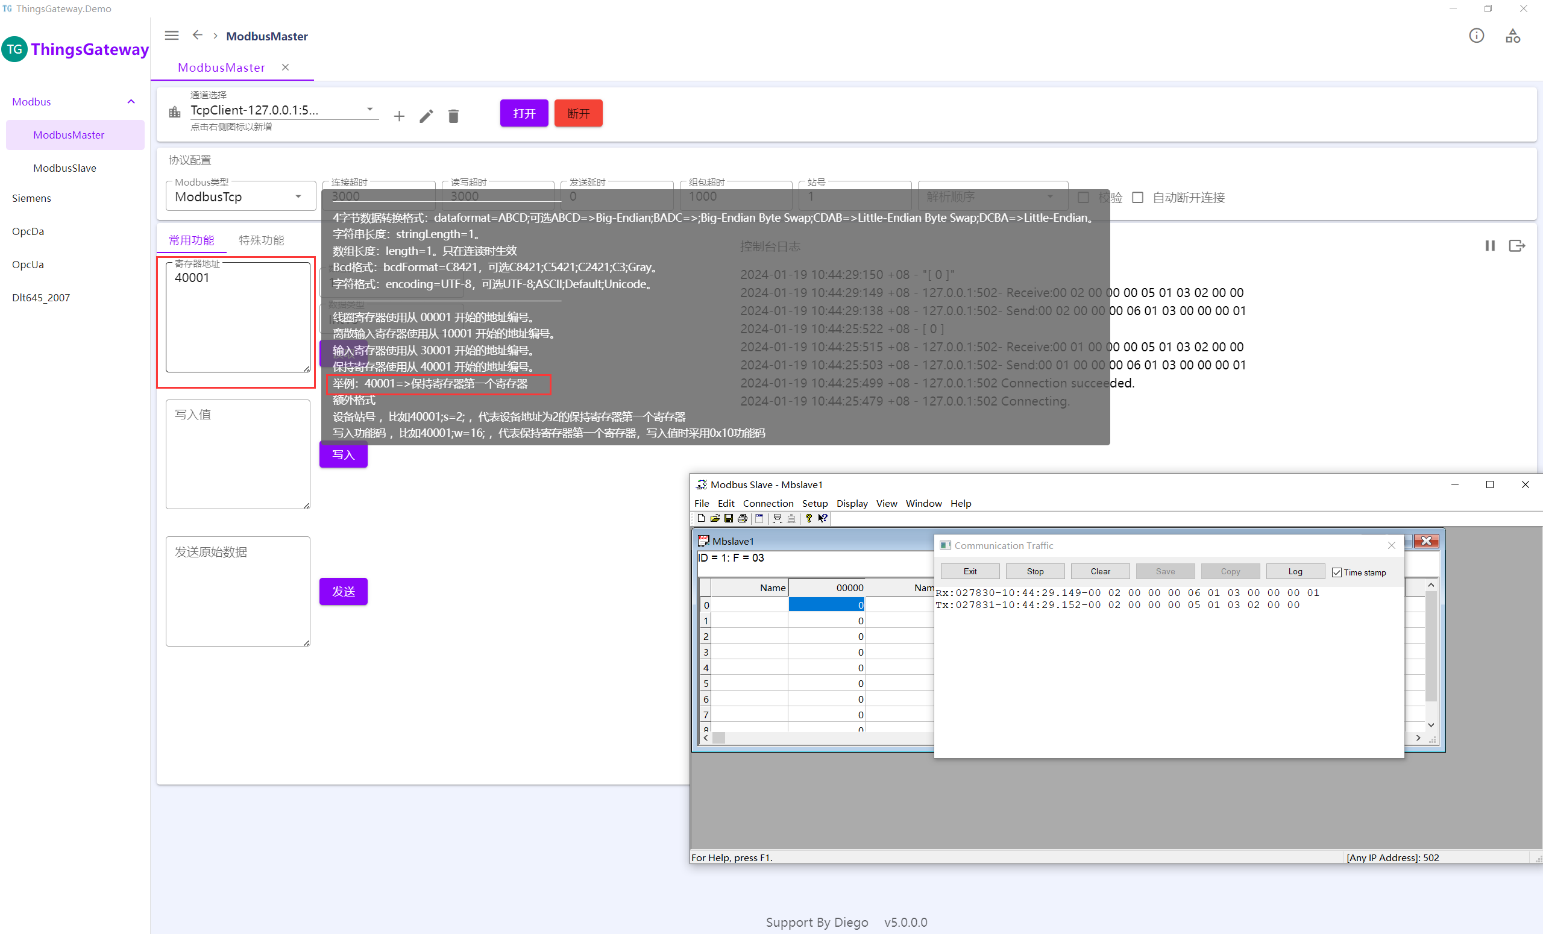Screen dimensions: 1543x934
Task: Click the Open file icon in Modbus Slave
Action: point(714,518)
